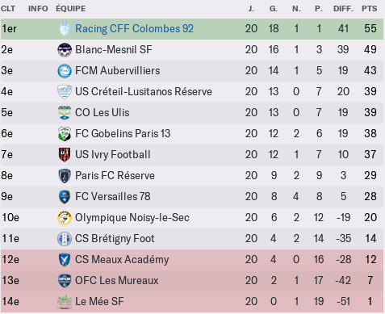Click the OFC Les Mureaux team name
Viewport: 385px width, 314px height.
coord(117,280)
